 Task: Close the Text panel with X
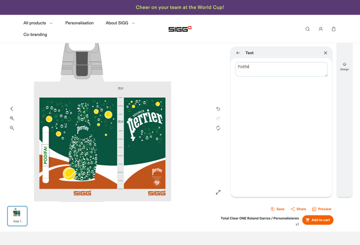(x=325, y=53)
